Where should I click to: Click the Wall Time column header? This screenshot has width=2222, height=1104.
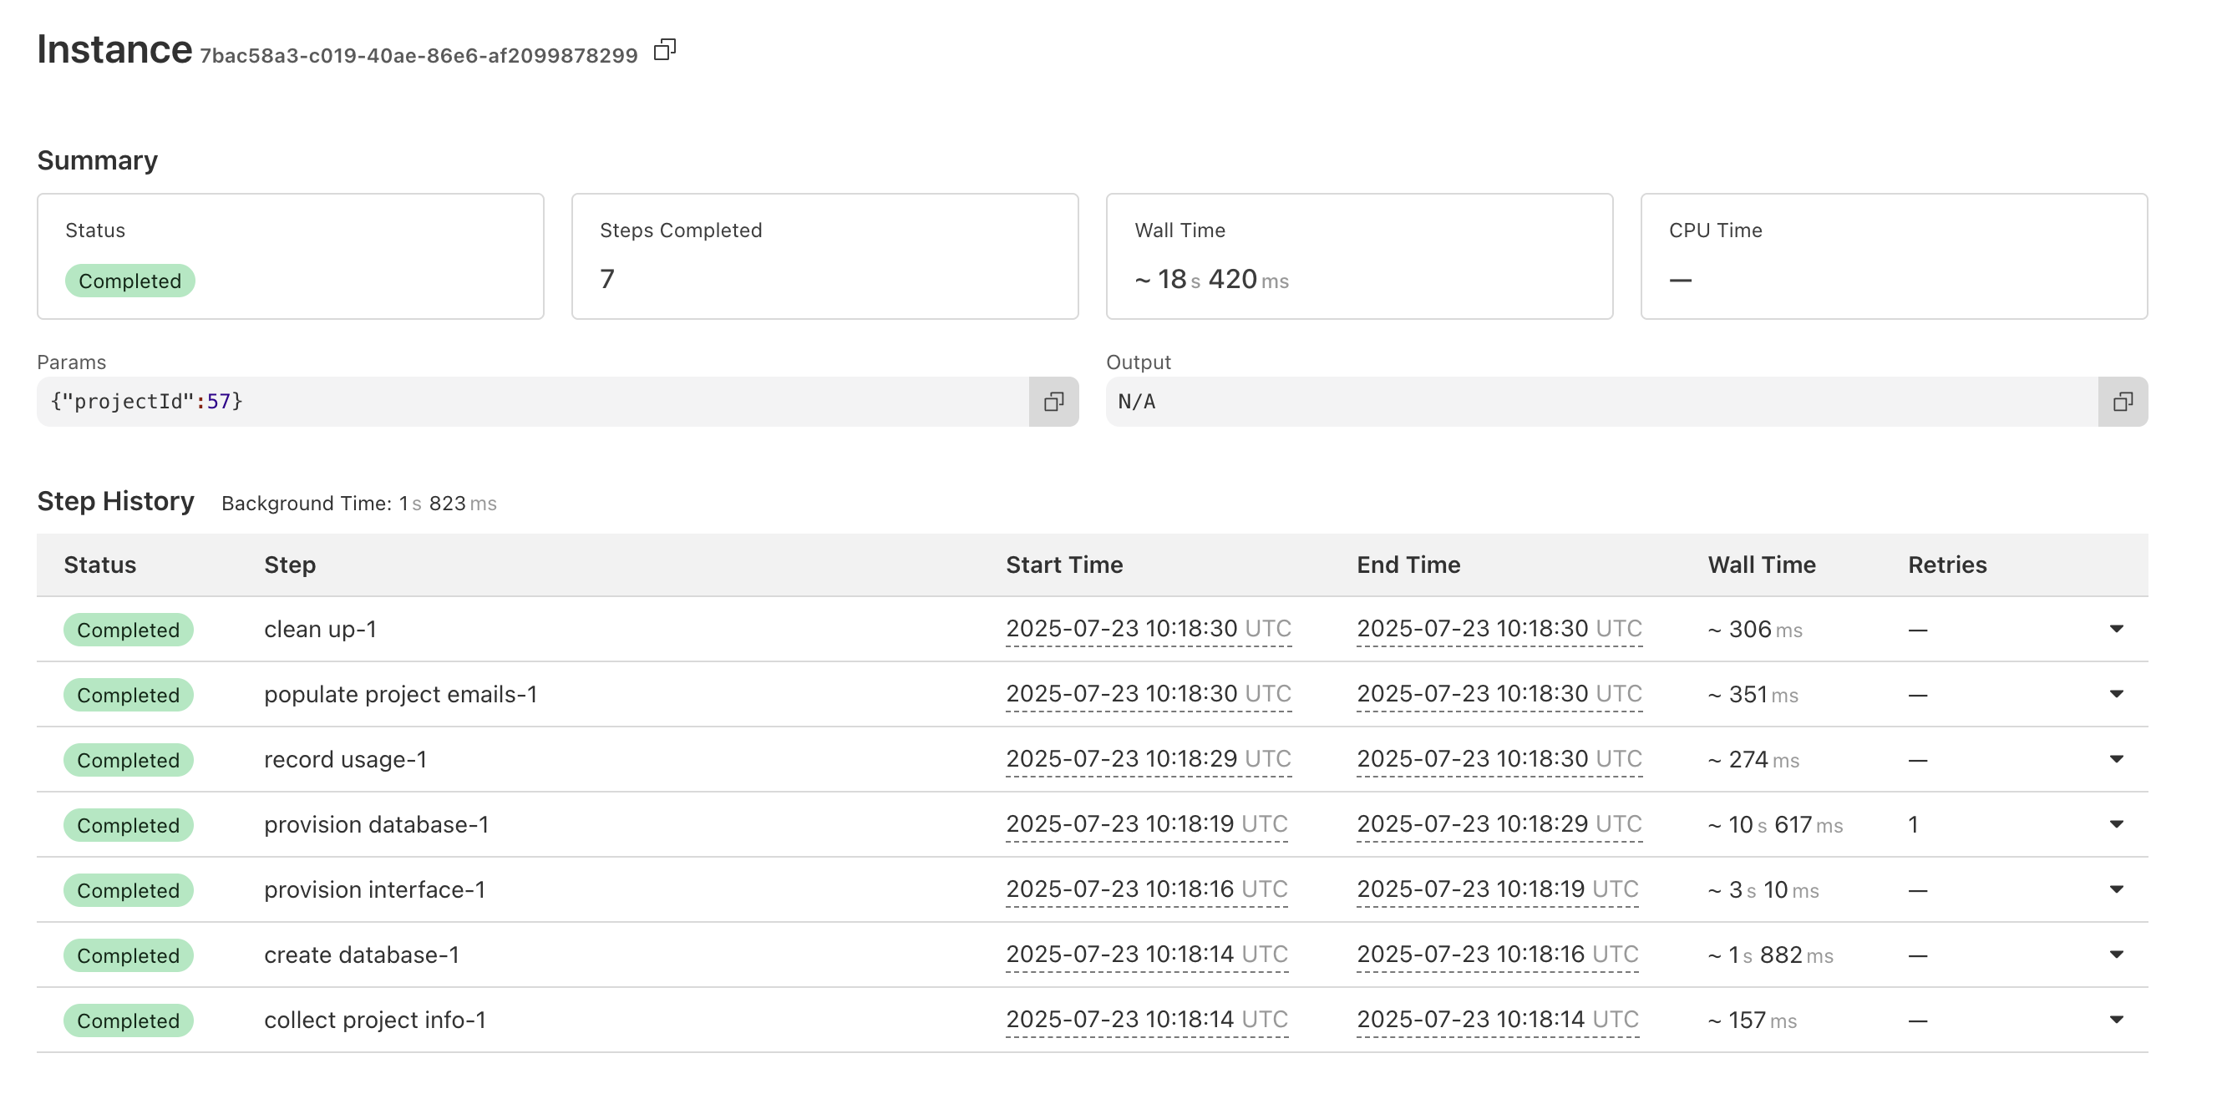1762,565
